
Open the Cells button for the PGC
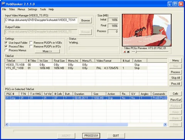175,94
